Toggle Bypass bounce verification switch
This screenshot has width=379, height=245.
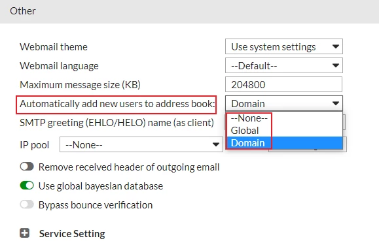[27, 204]
